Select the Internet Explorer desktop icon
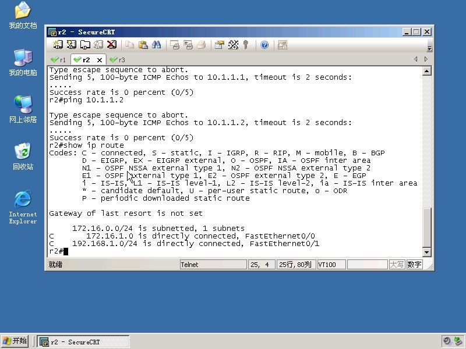466x349 pixels. click(x=23, y=207)
